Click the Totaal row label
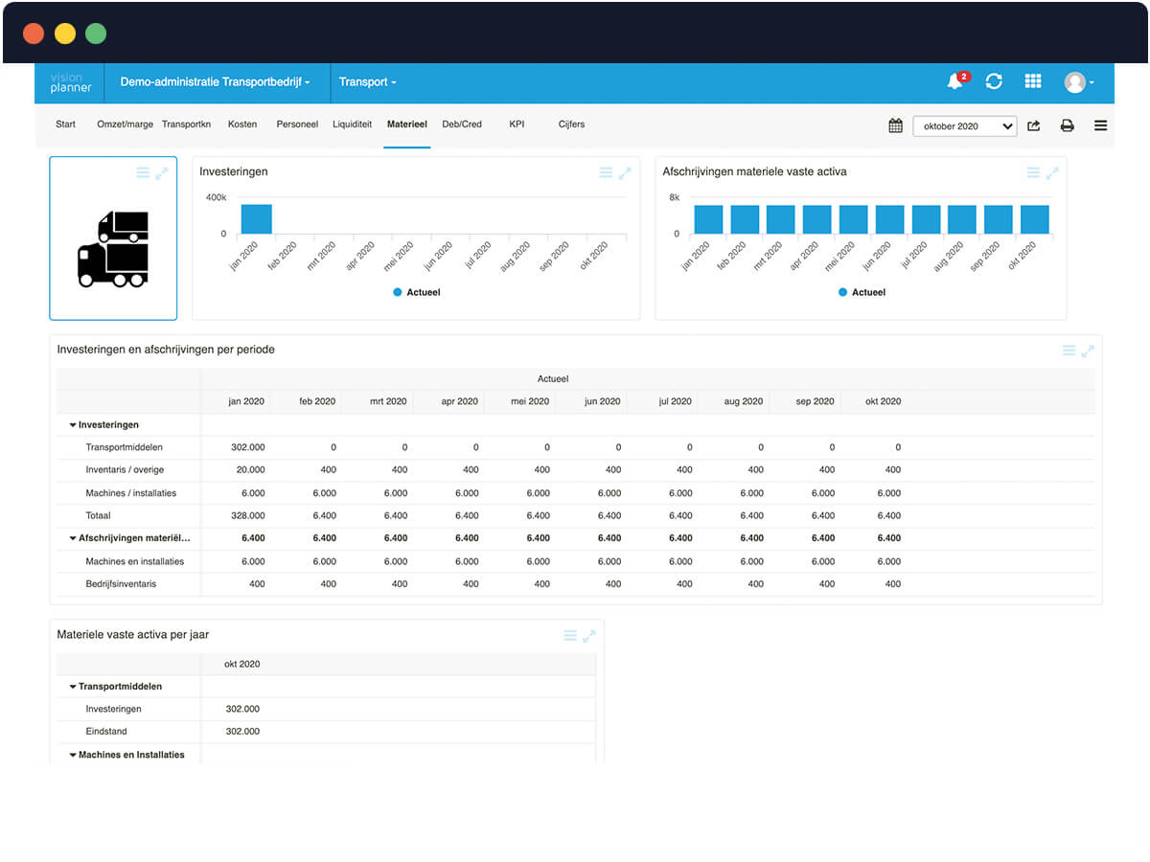1150x862 pixels. 98,516
